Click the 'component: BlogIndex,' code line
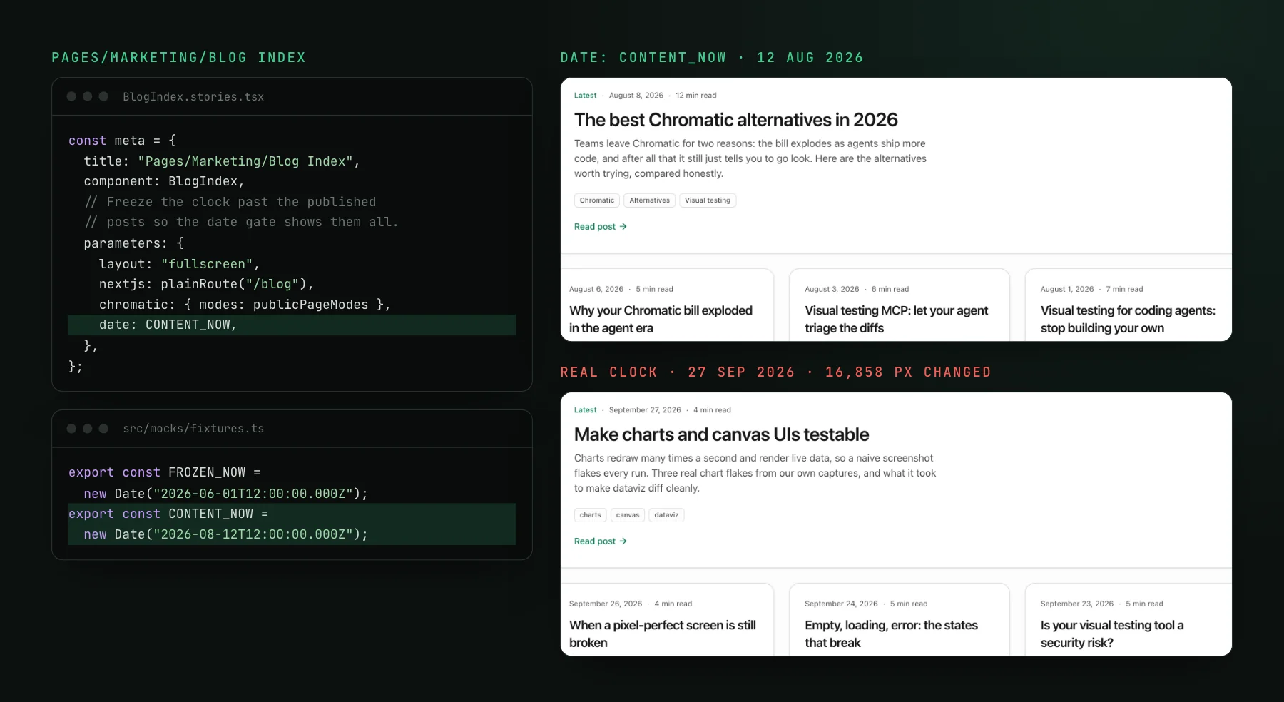Viewport: 1284px width, 702px height. coord(164,181)
